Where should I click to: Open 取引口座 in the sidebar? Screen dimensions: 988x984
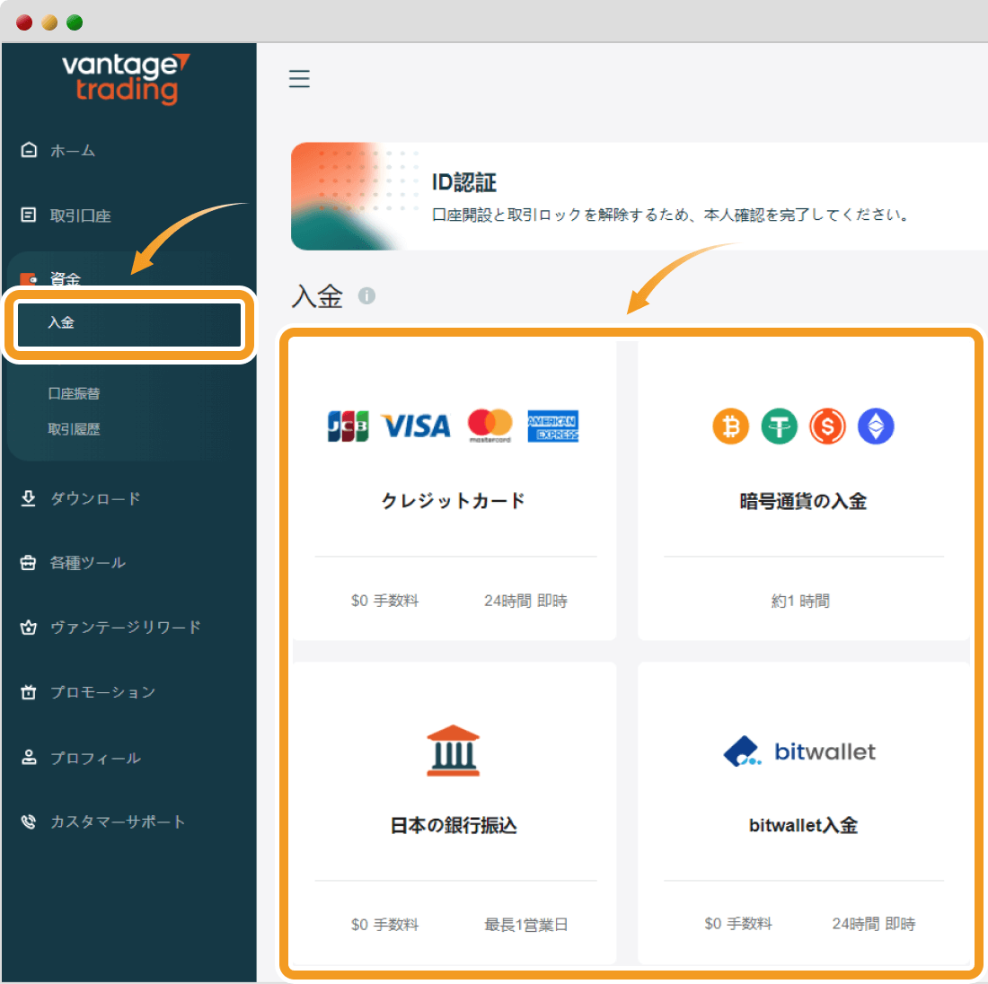click(x=81, y=215)
